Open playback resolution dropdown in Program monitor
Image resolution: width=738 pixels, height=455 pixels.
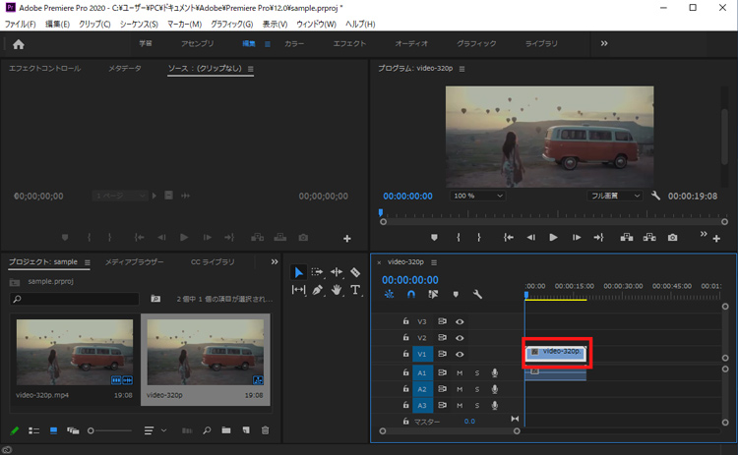[x=615, y=196]
